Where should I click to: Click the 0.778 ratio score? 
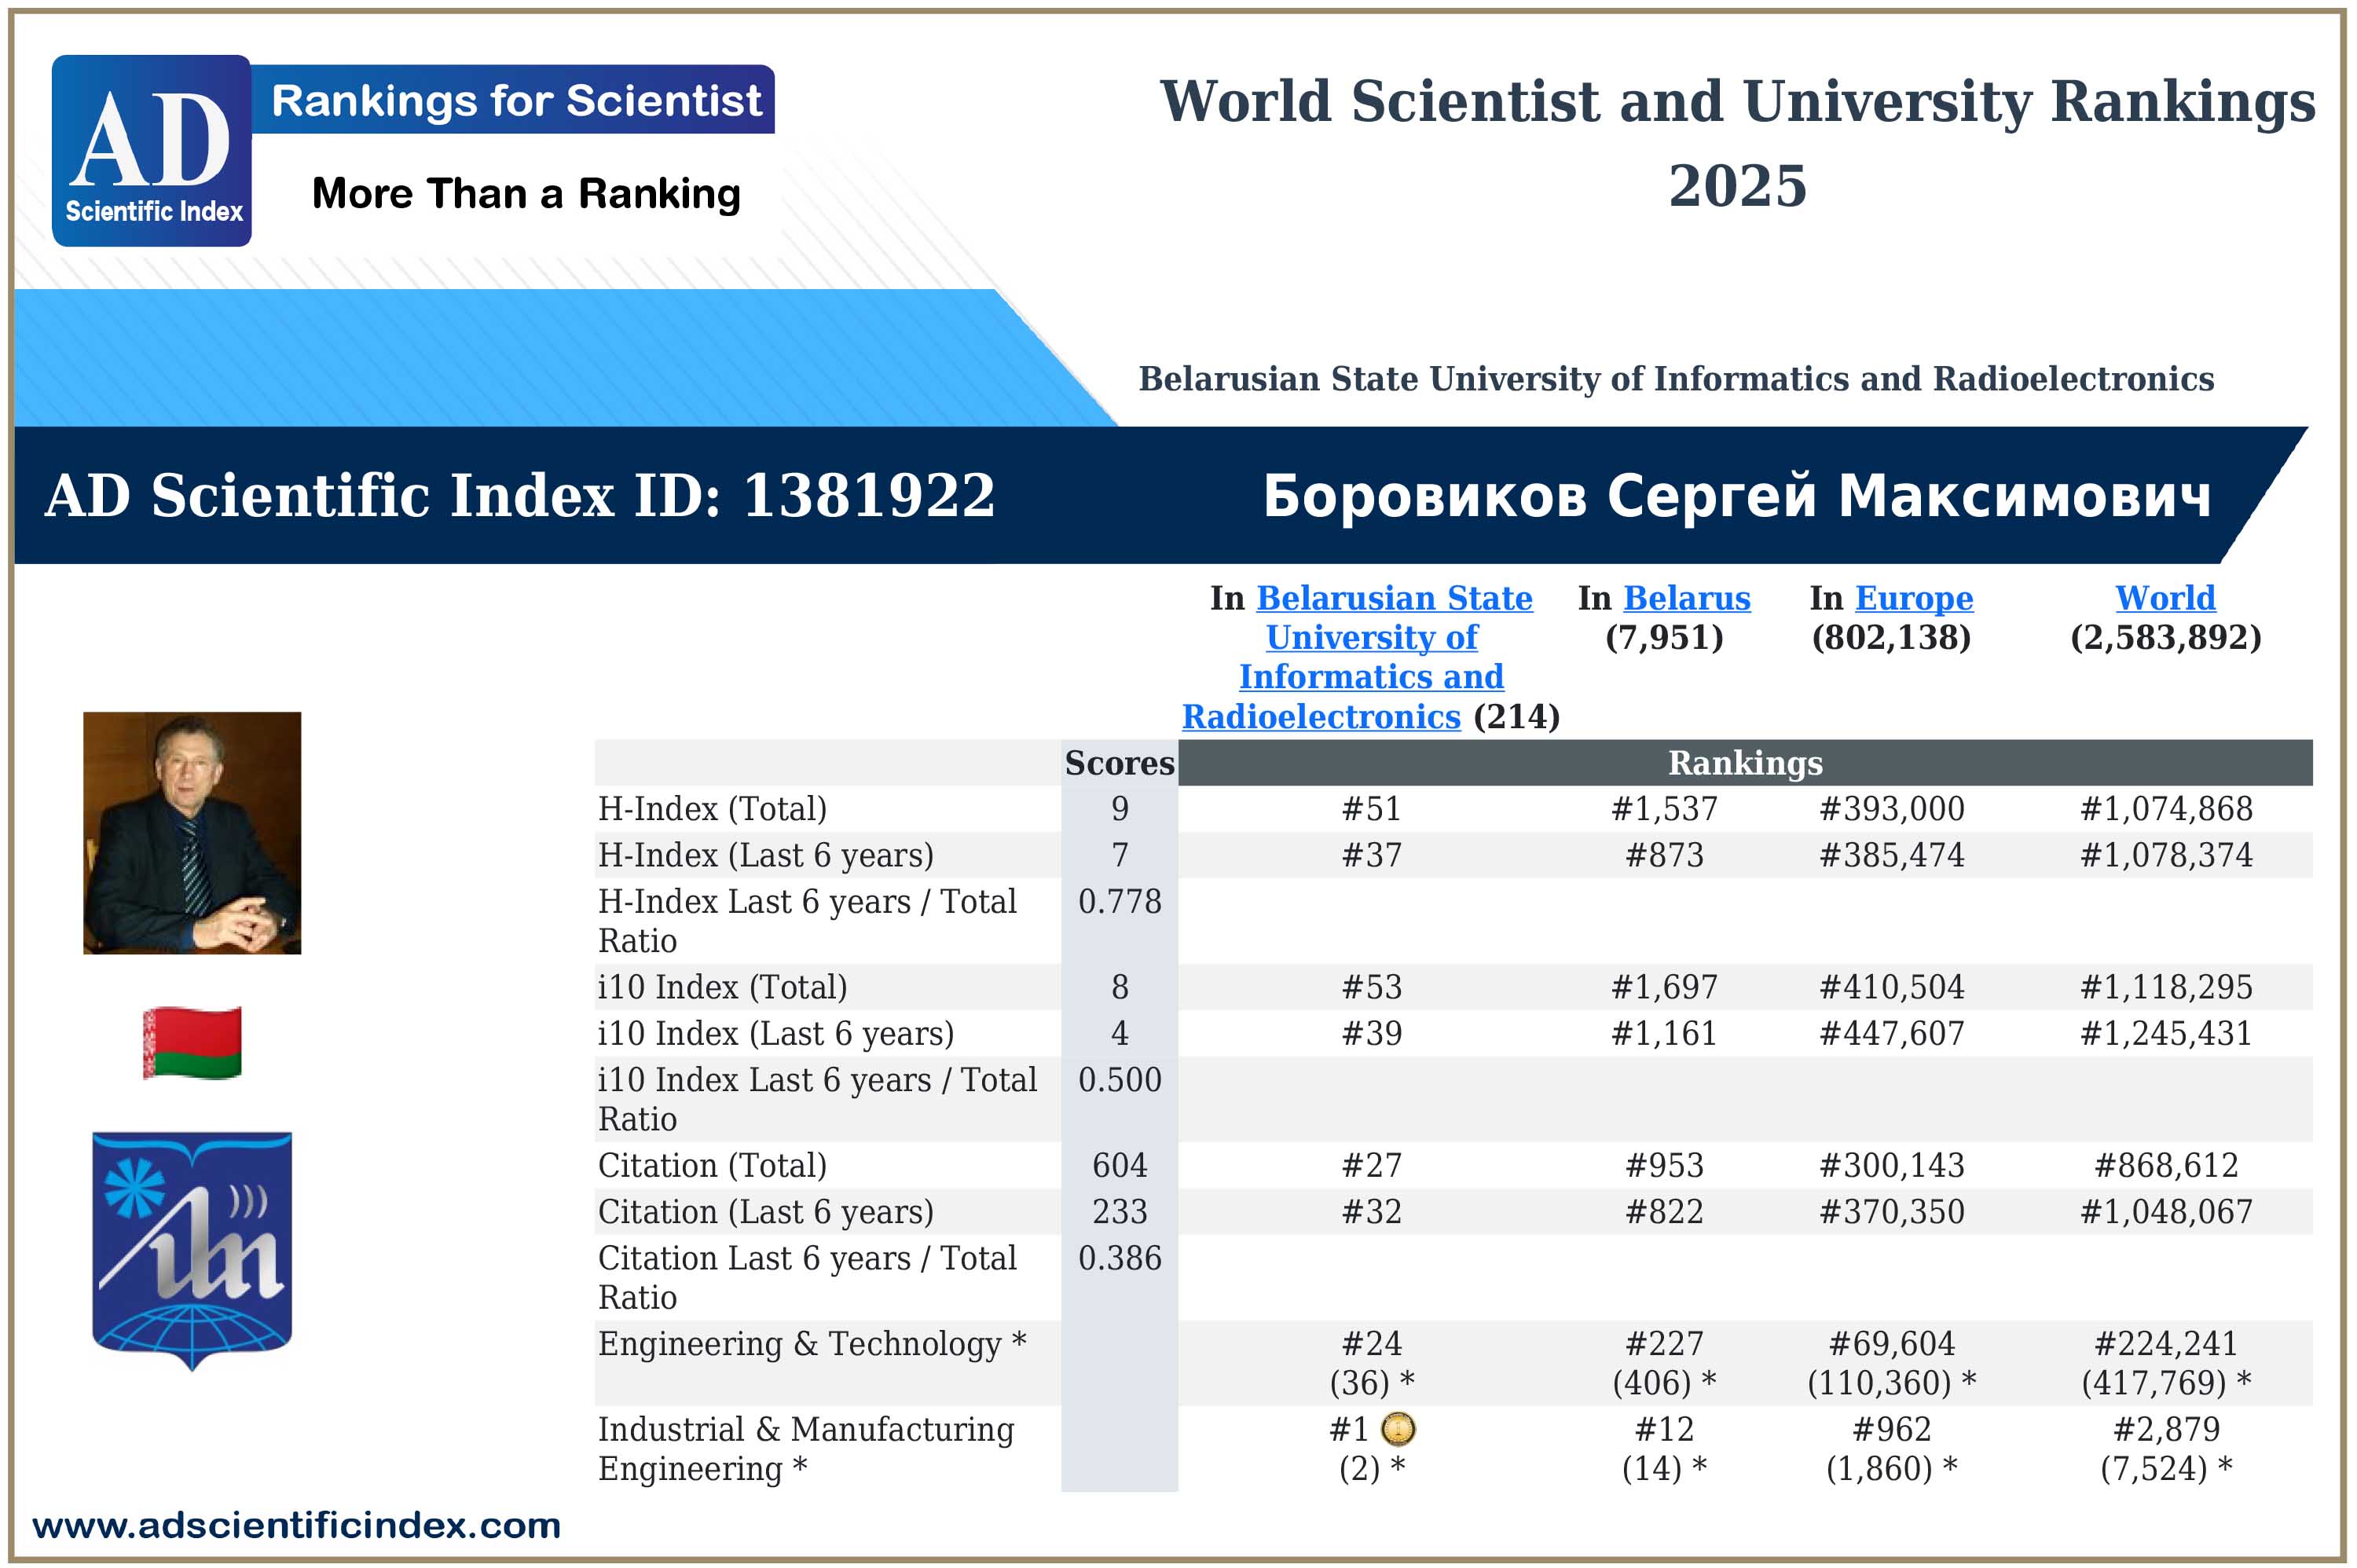pyautogui.click(x=1119, y=901)
